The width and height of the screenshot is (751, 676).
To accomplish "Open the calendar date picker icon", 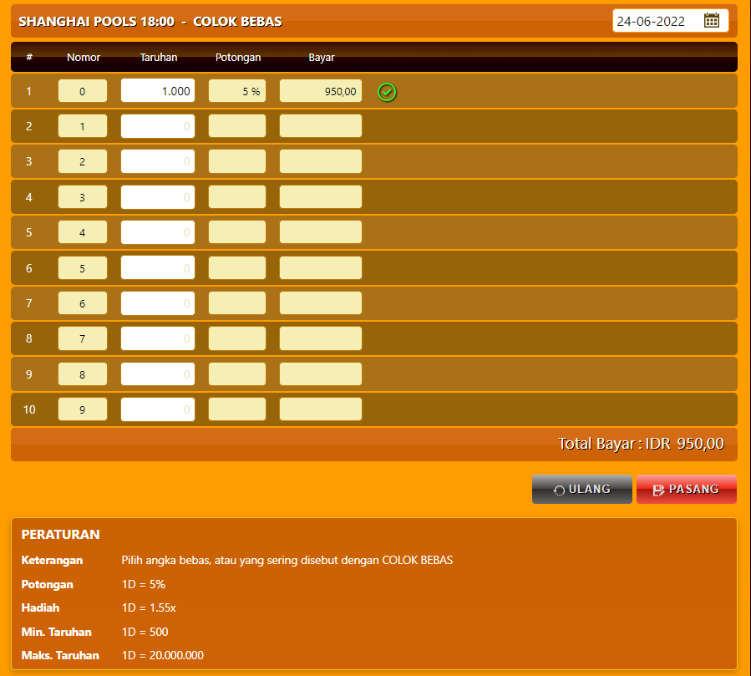I will pos(711,21).
